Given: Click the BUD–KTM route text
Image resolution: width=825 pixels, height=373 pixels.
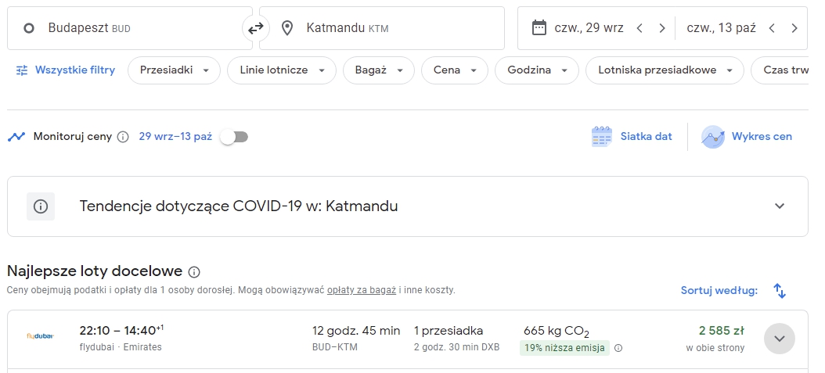Looking at the screenshot, I should (x=335, y=347).
